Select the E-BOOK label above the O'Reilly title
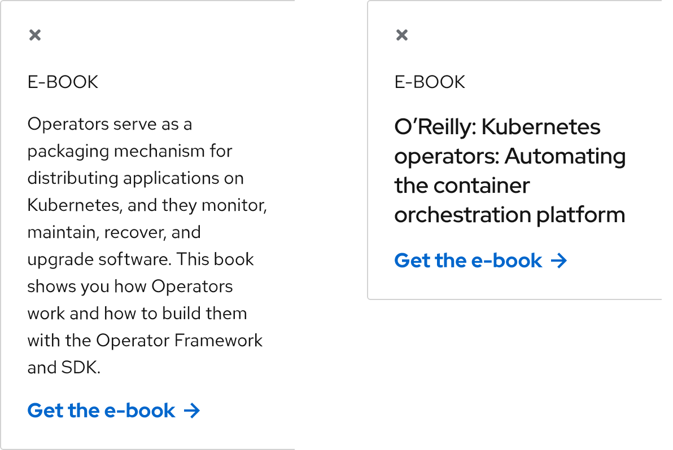The height and width of the screenshot is (450, 673). pyautogui.click(x=430, y=82)
